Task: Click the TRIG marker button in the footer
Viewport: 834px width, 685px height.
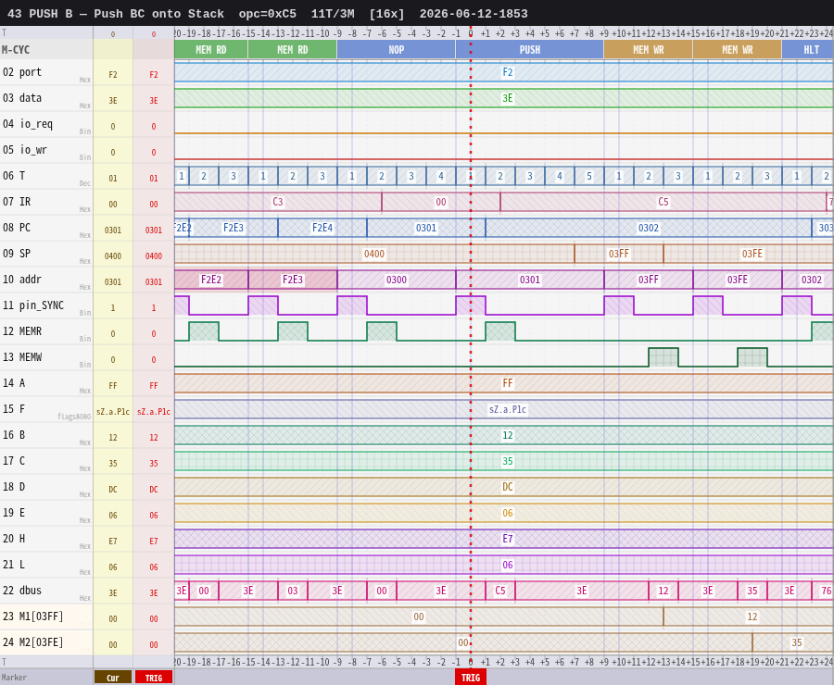Action: (154, 678)
